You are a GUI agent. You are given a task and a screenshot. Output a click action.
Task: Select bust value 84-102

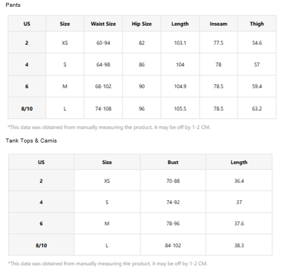pyautogui.click(x=173, y=245)
